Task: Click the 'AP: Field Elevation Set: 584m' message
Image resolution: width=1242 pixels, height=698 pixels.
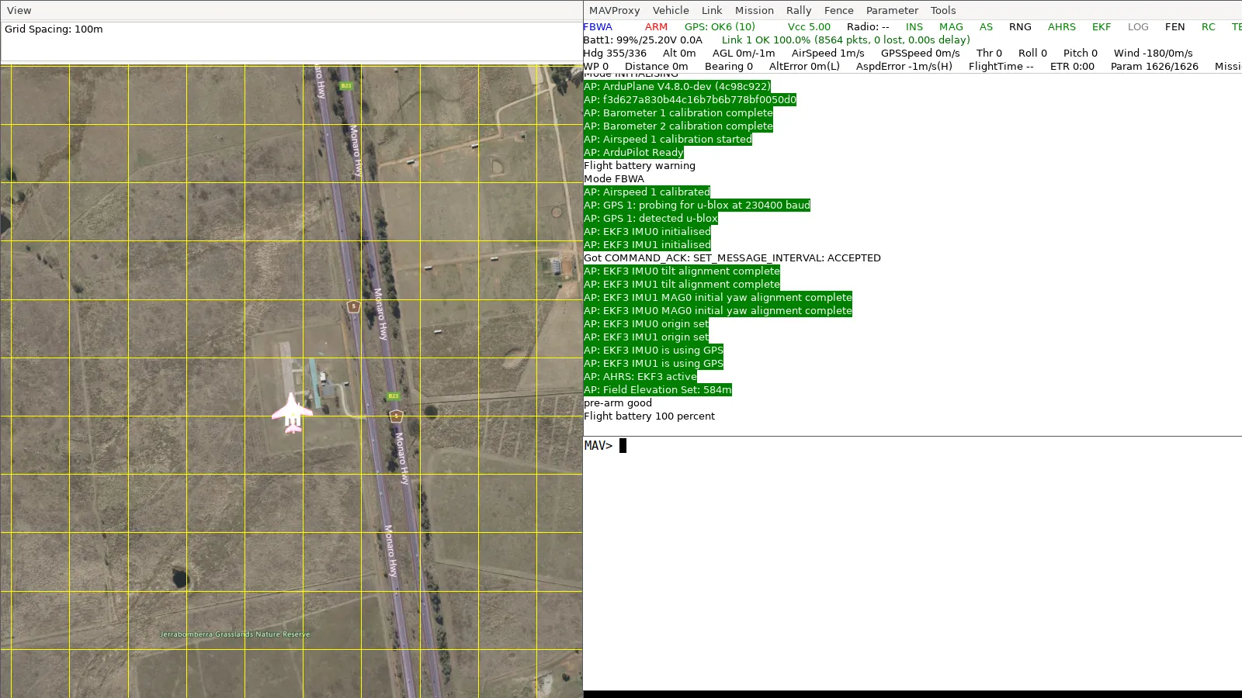Action: 657,390
